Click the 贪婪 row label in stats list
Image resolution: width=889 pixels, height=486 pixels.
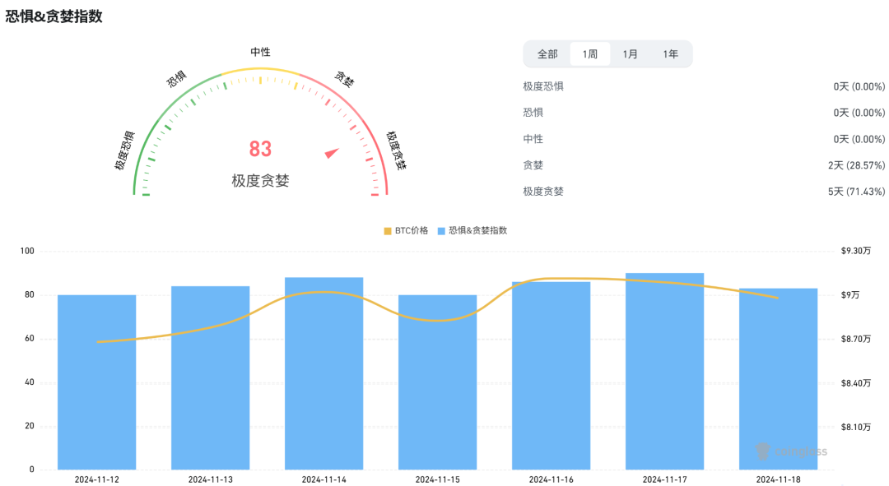pos(533,165)
